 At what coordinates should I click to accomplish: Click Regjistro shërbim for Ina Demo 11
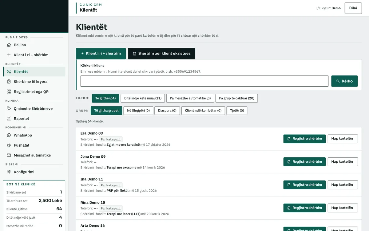(304, 185)
